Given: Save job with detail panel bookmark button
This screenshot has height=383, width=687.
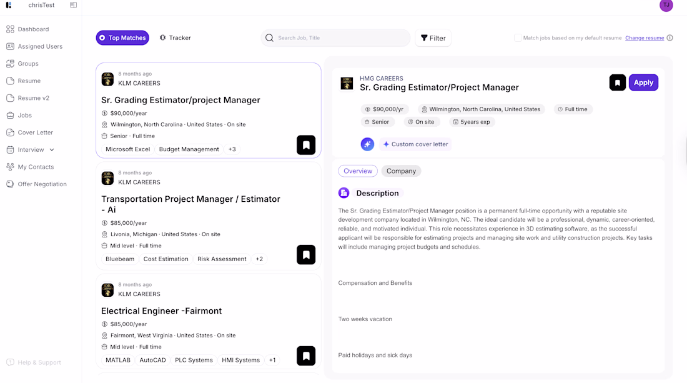Looking at the screenshot, I should (x=617, y=82).
